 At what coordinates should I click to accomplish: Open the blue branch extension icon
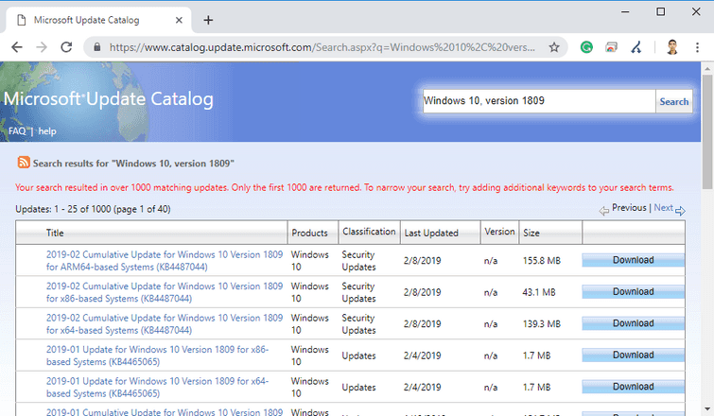click(636, 47)
